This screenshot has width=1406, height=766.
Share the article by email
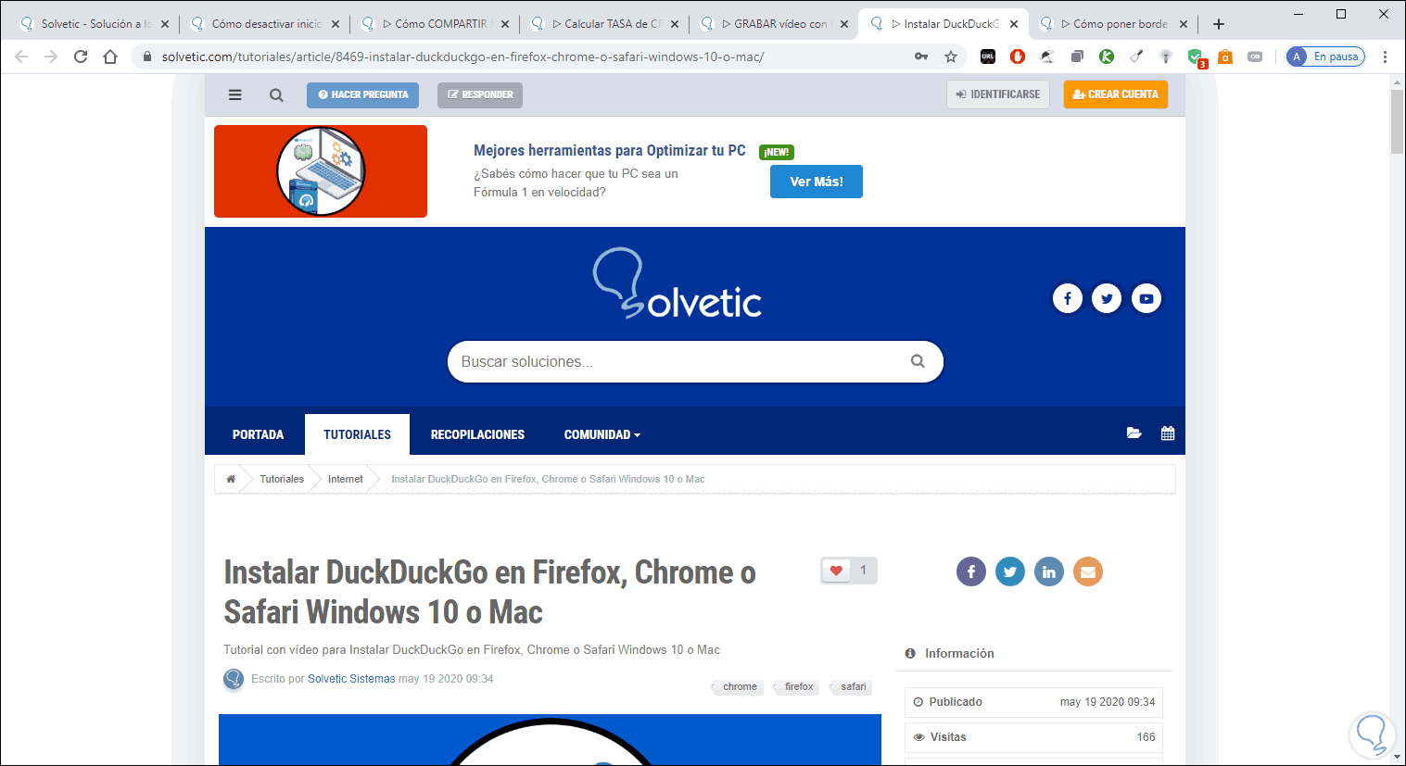coord(1088,571)
